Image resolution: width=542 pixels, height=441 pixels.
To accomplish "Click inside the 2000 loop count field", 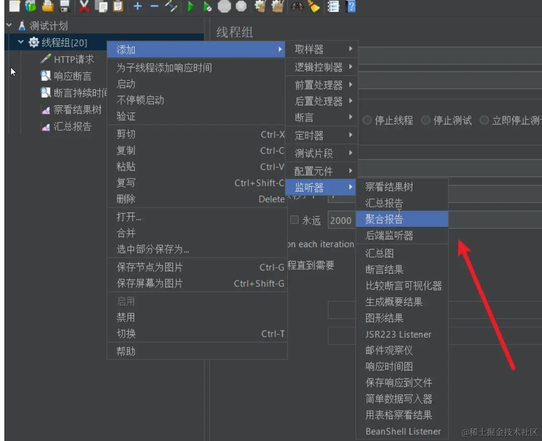I will pos(341,220).
